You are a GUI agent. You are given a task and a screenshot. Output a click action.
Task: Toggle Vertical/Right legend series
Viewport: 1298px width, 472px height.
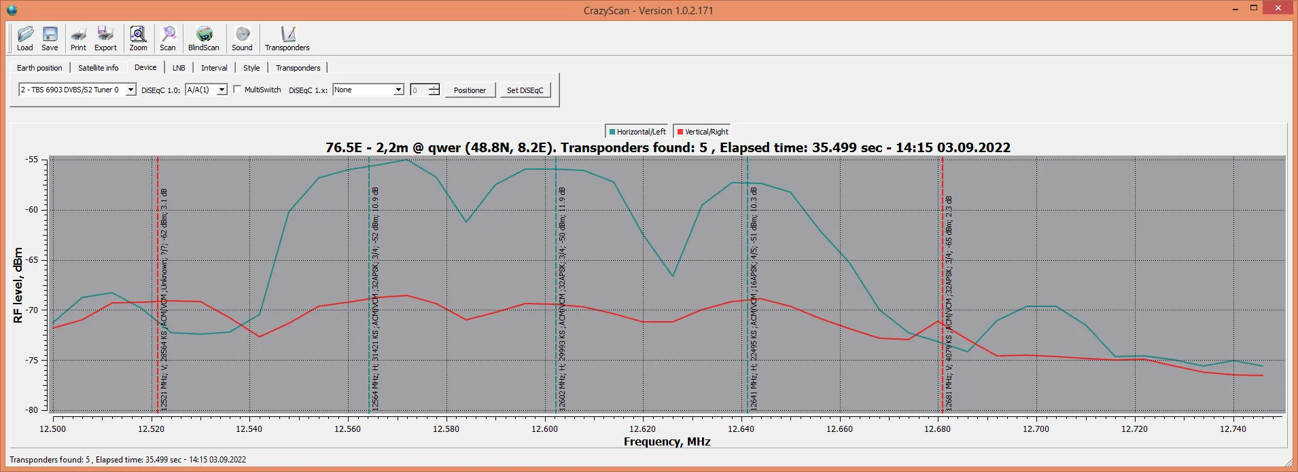click(x=703, y=132)
